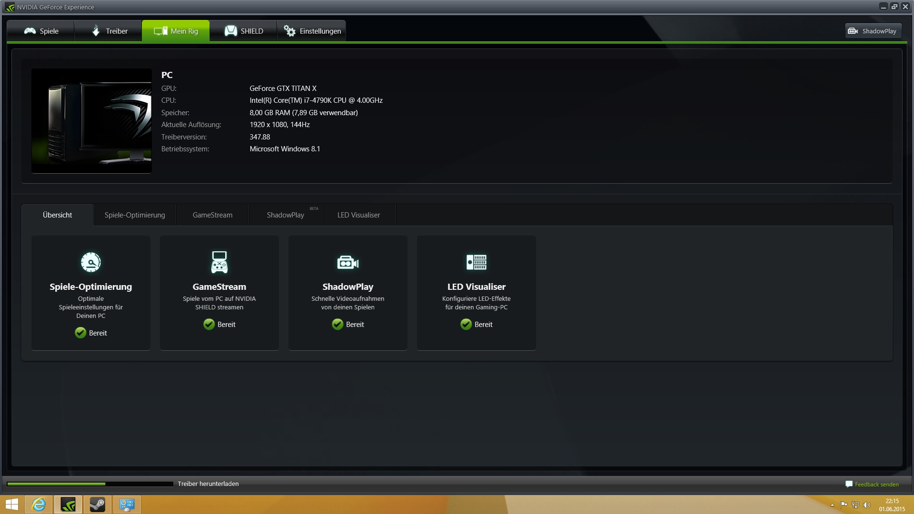Click the driver version 347.88
The height and width of the screenshot is (514, 914).
click(260, 137)
